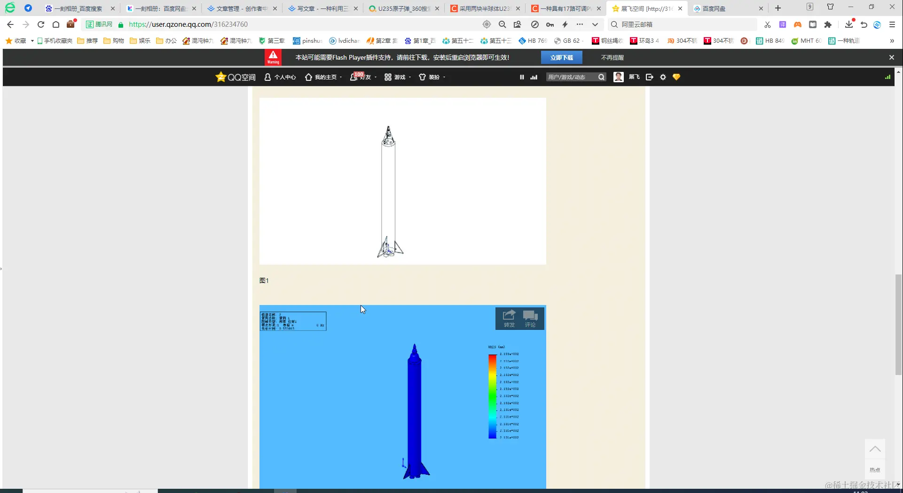
Task: Toggle the Qzone music pause button
Action: [522, 77]
